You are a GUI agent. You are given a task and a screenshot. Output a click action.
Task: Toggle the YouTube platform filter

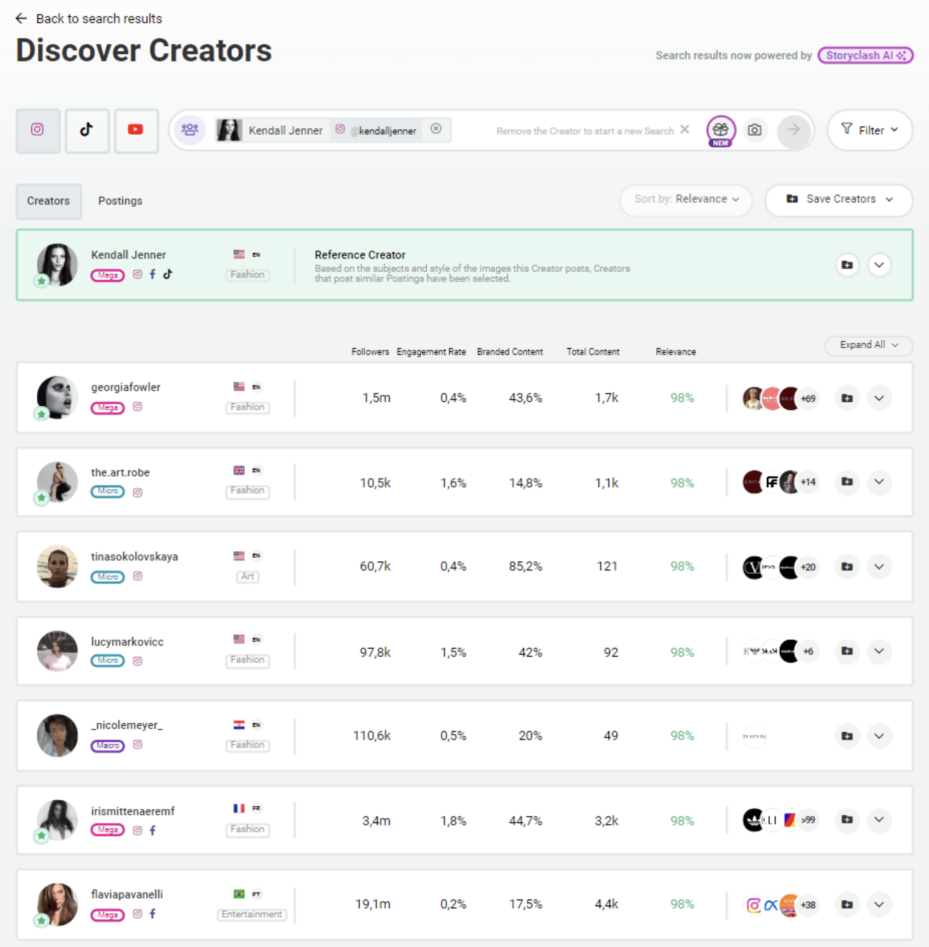[x=136, y=130]
